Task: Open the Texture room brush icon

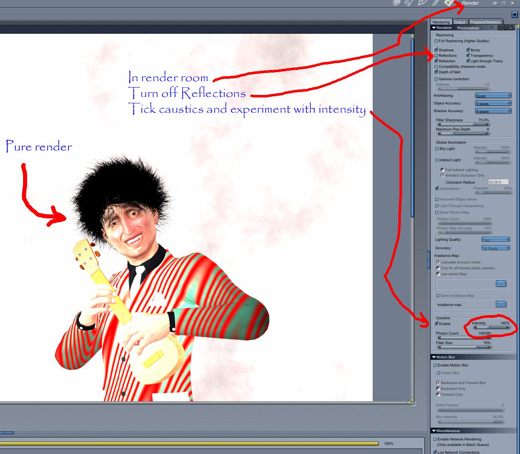Action: [x=436, y=3]
